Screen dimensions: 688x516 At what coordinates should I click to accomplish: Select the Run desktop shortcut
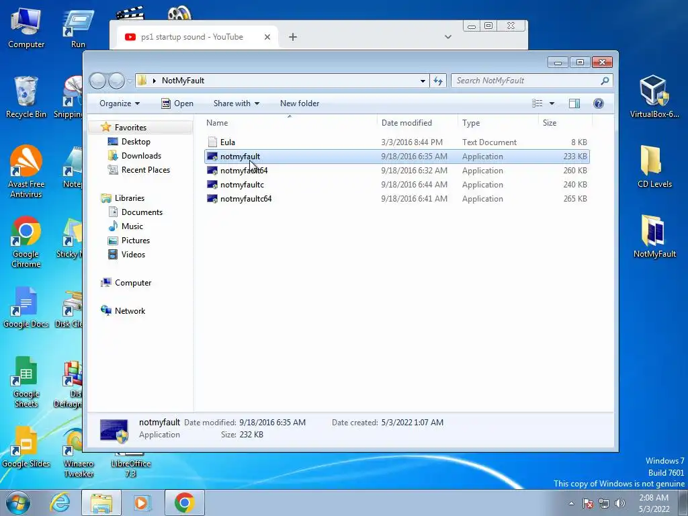pos(78,29)
